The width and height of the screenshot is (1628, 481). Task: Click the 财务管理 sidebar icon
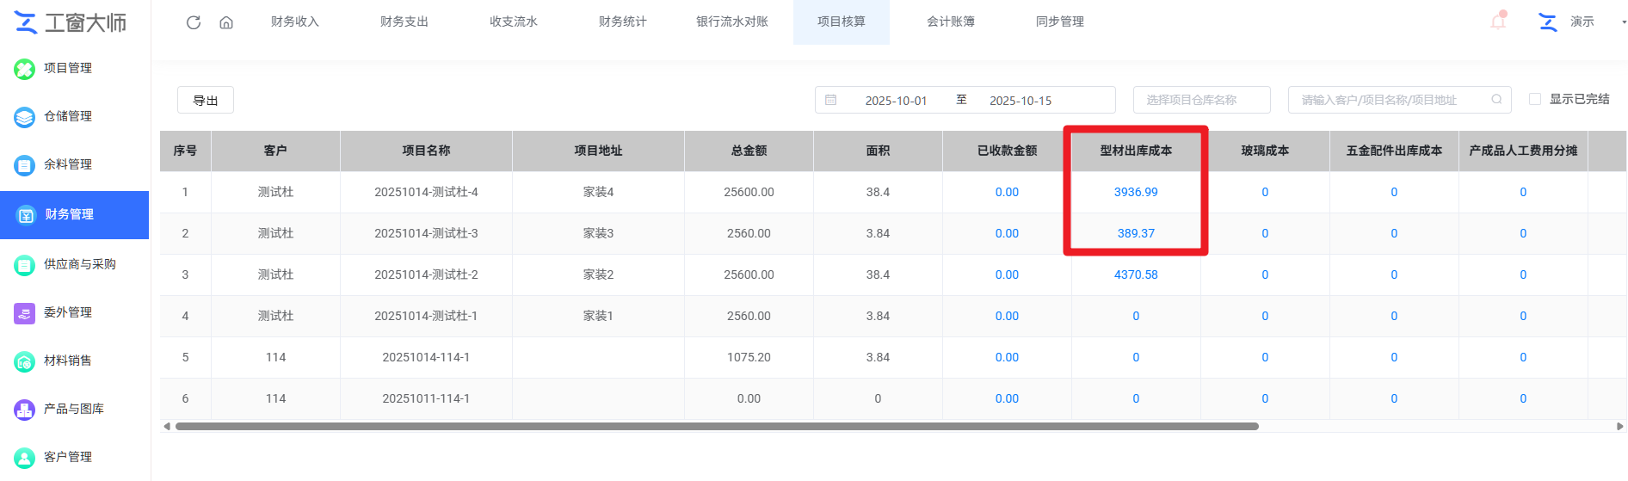coord(26,215)
